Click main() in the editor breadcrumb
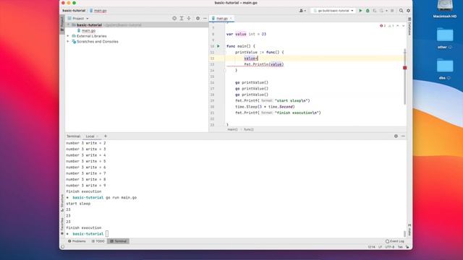Viewport: 463px width, 260px height. pyautogui.click(x=233, y=129)
